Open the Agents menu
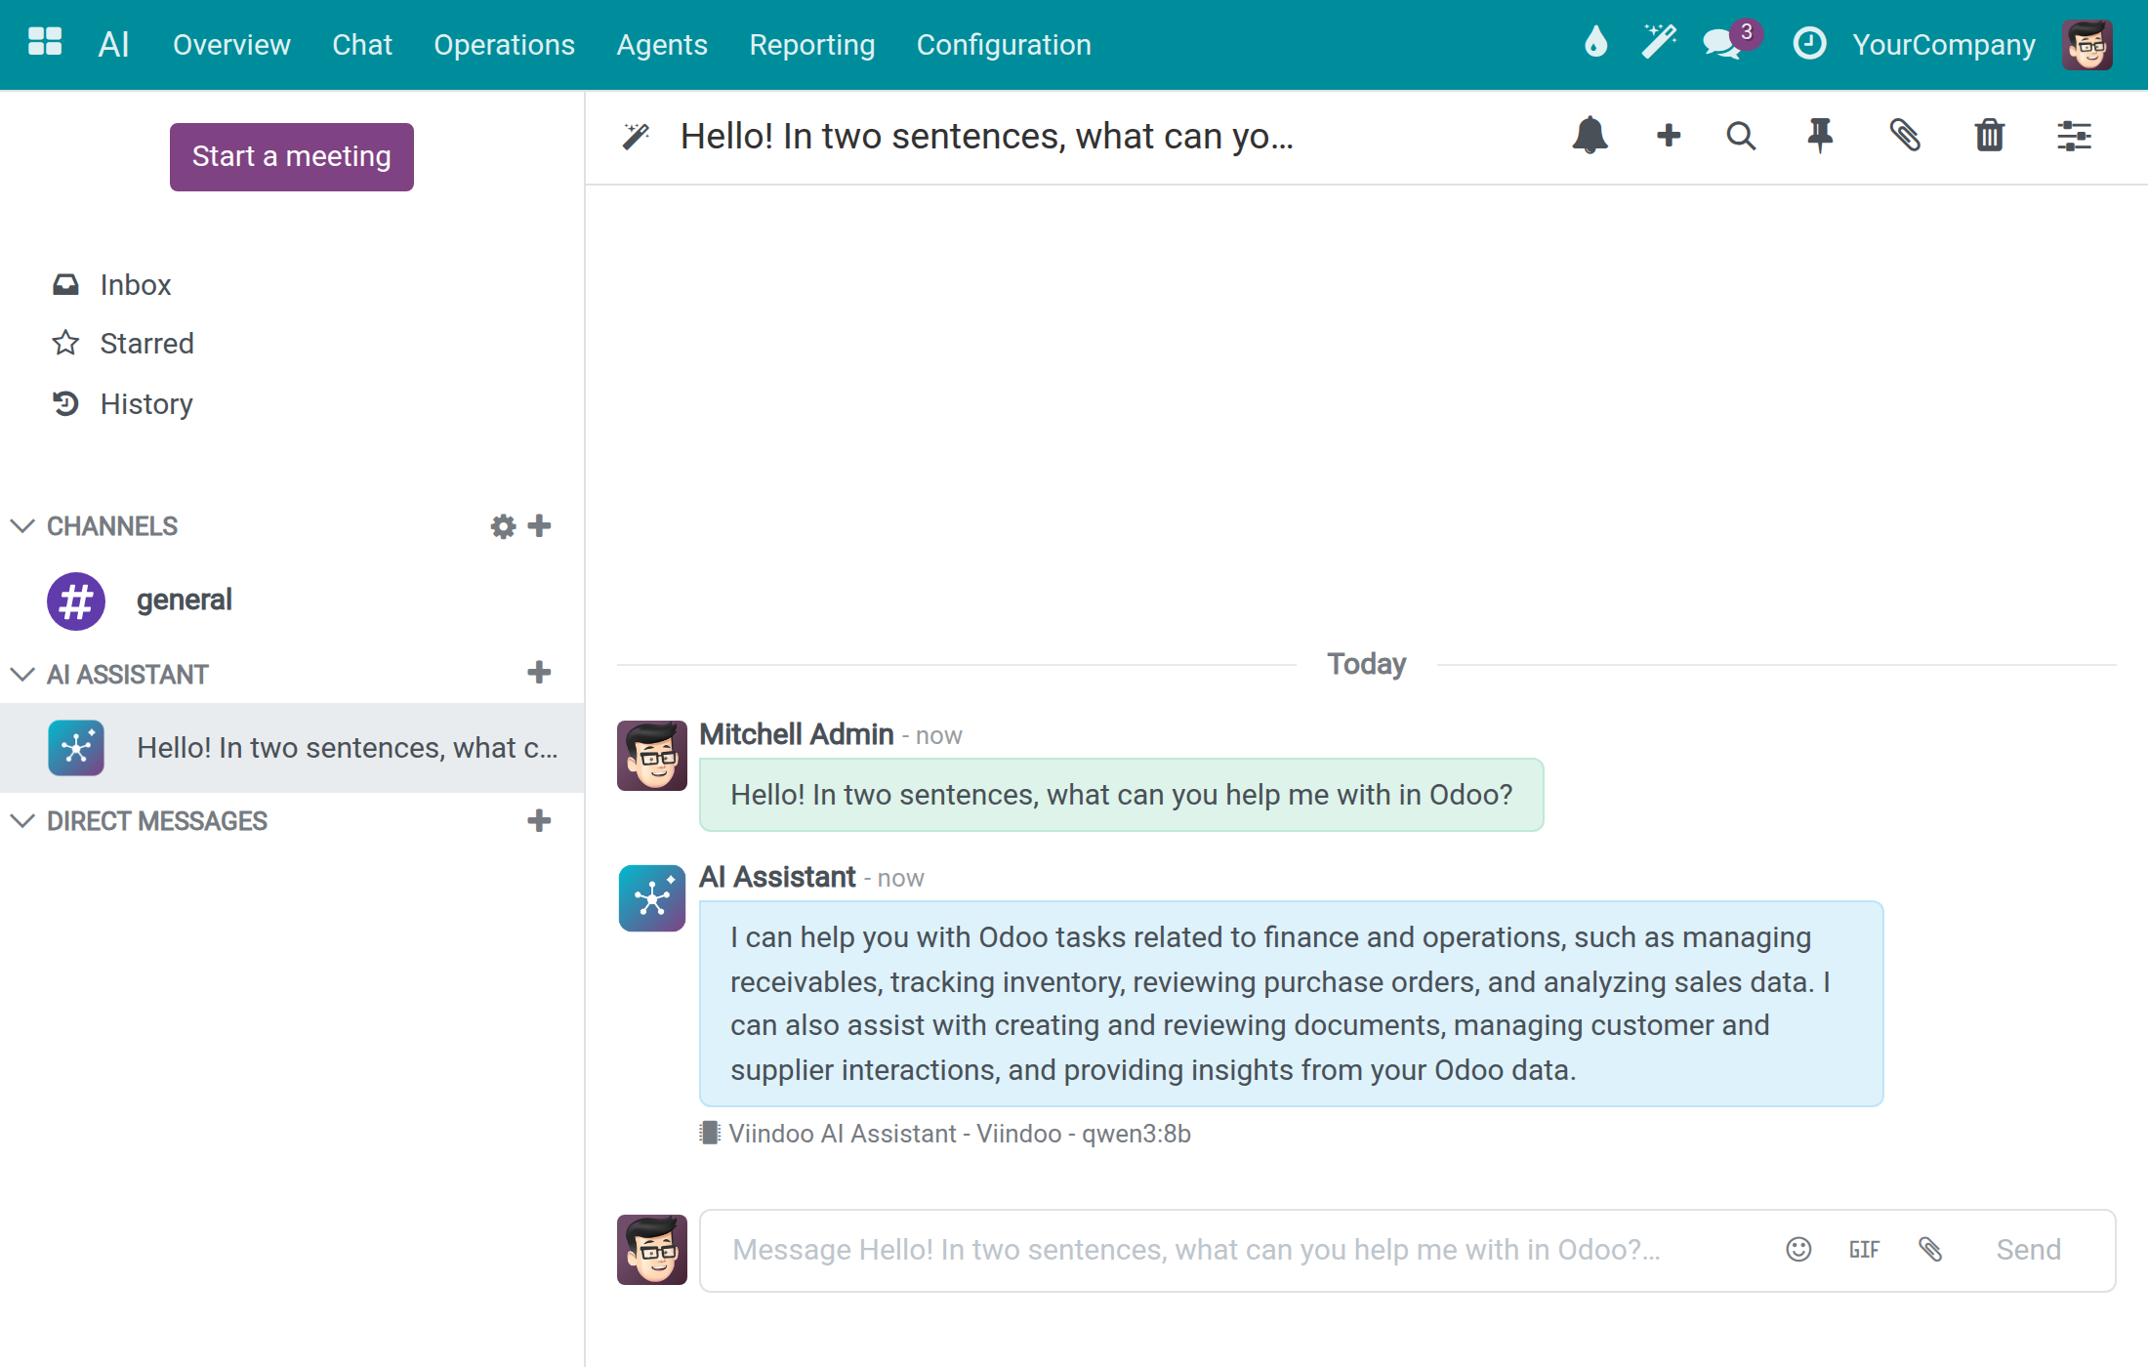 pos(662,45)
